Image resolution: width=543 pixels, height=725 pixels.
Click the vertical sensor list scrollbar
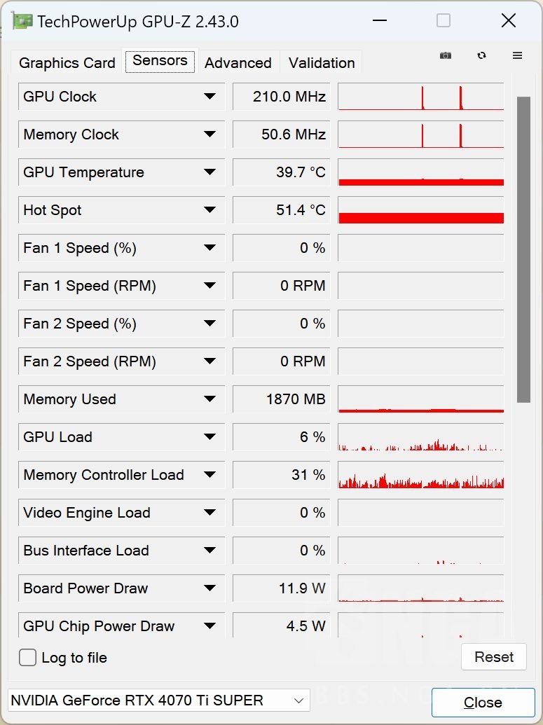point(523,249)
